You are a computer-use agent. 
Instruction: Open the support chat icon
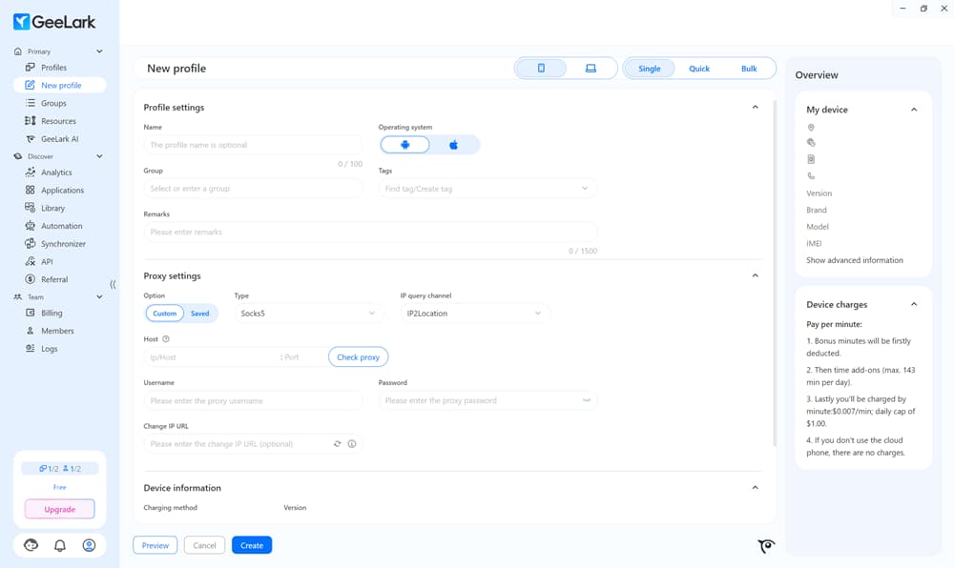(x=30, y=544)
